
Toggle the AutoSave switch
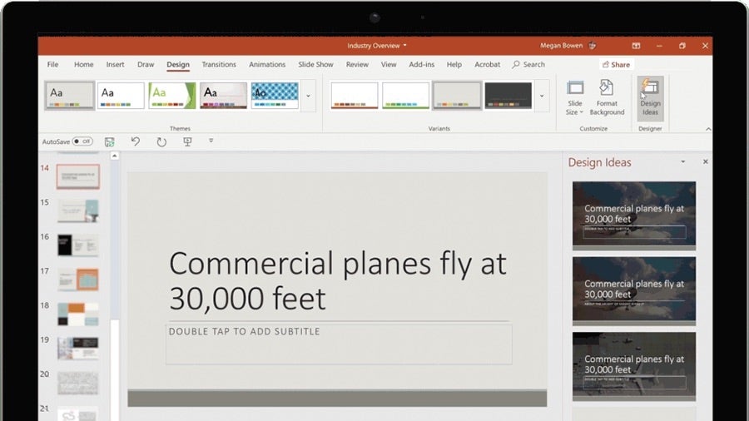82,141
